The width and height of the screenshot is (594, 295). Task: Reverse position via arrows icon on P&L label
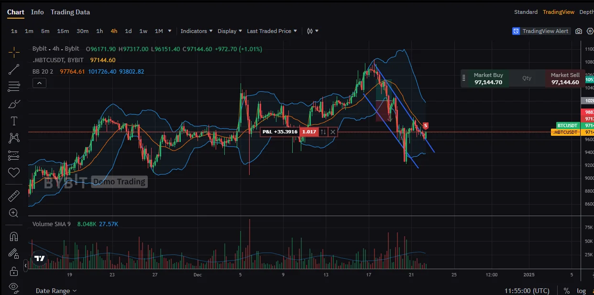[323, 131]
